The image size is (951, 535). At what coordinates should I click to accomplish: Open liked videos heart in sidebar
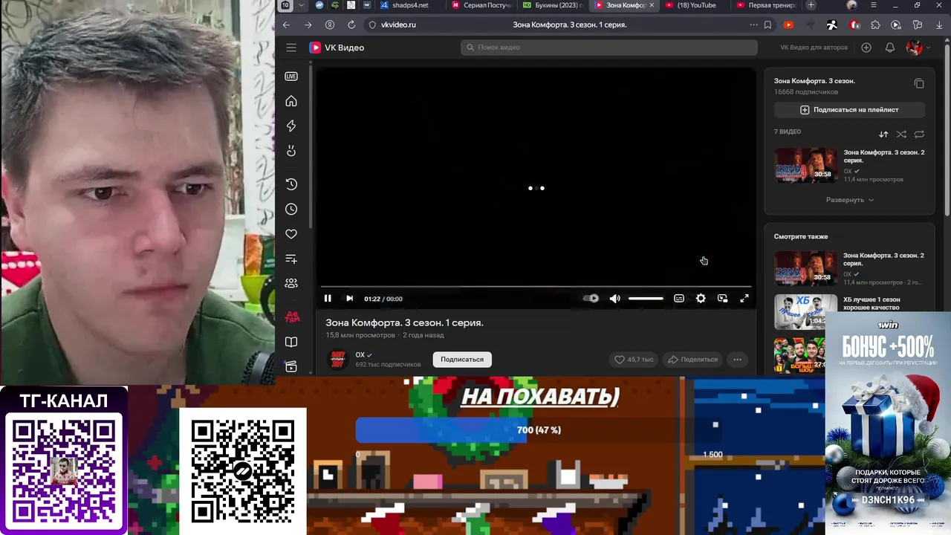(291, 234)
